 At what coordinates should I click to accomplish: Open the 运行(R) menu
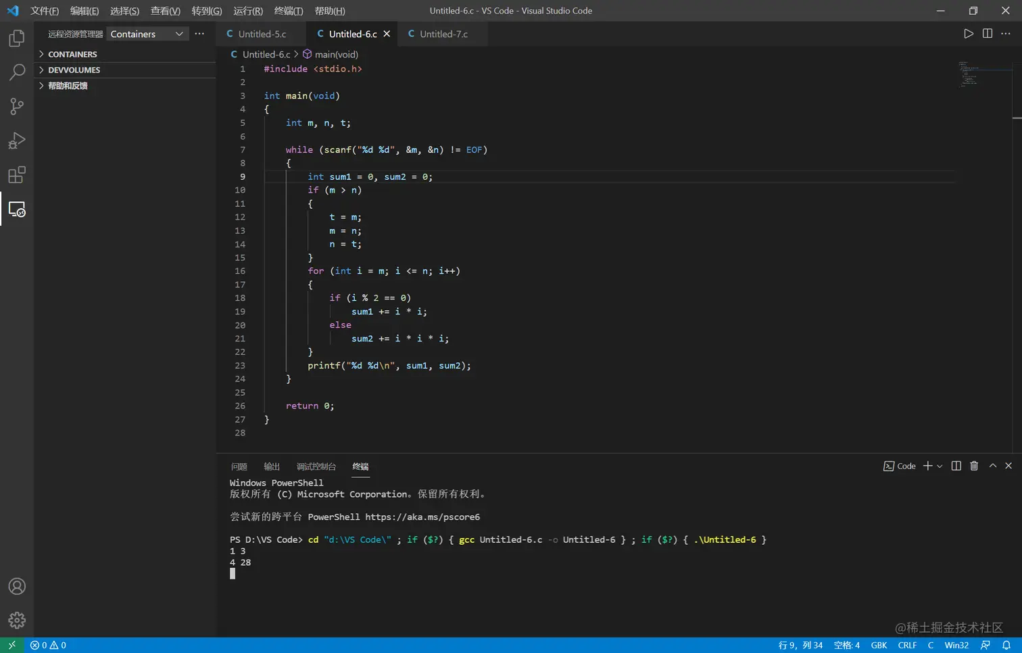(x=248, y=11)
